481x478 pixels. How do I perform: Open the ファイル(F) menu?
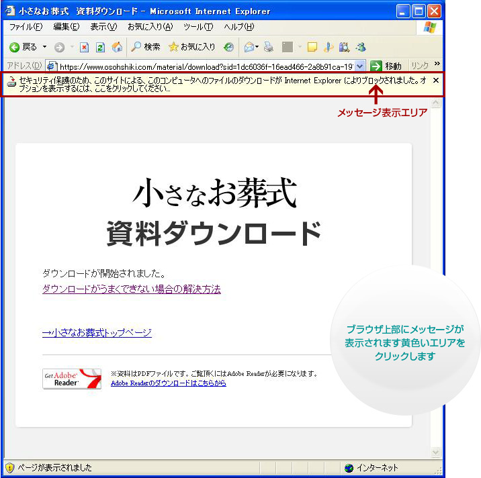[26, 27]
